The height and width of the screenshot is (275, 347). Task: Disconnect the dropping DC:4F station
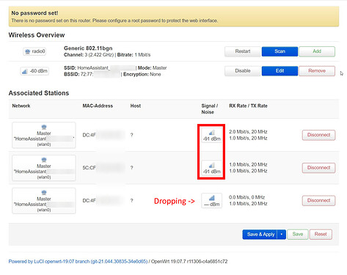click(318, 200)
